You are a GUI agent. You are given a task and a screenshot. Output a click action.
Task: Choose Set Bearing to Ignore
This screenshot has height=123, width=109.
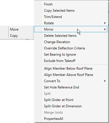coord(71,55)
